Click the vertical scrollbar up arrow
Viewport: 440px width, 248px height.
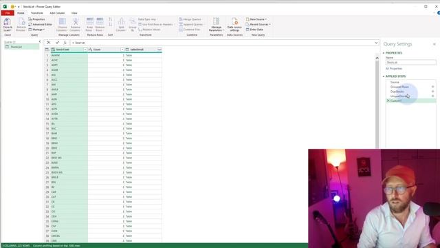(377, 58)
